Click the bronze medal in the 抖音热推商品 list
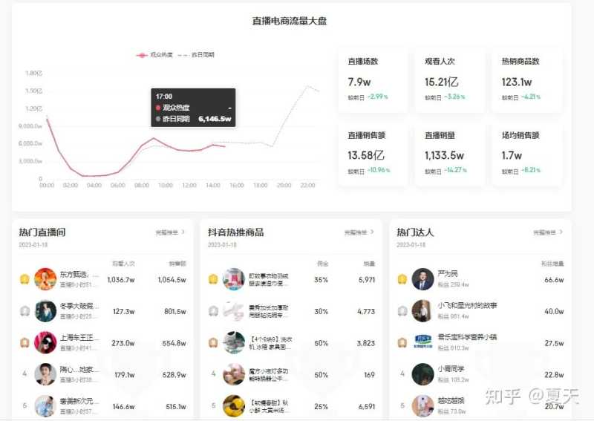The image size is (594, 421). [x=213, y=343]
